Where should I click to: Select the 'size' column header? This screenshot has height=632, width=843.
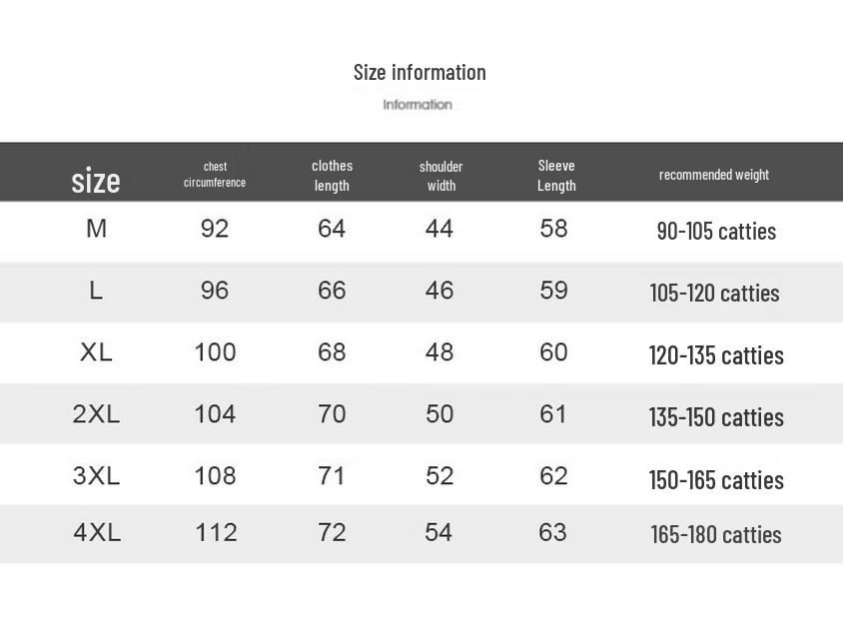[96, 181]
